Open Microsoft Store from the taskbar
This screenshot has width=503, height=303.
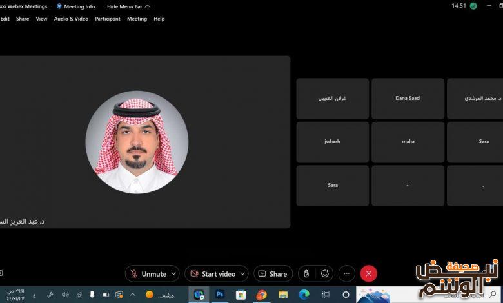241,295
